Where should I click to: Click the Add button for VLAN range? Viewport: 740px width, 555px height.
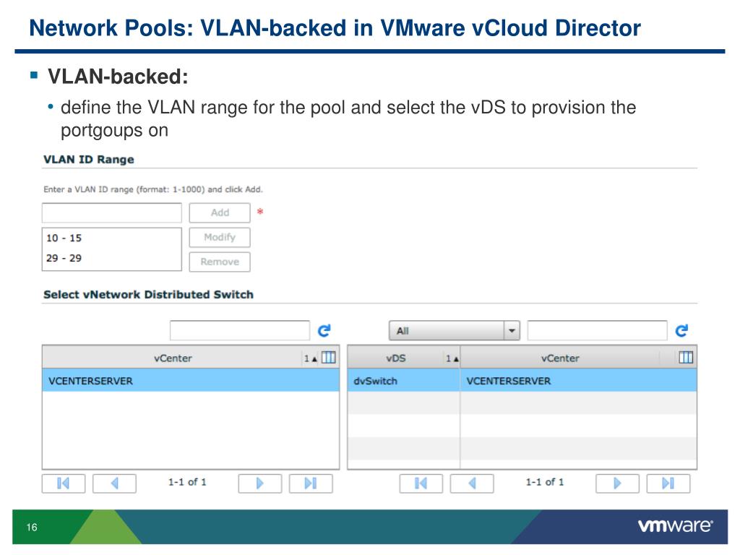pos(220,213)
